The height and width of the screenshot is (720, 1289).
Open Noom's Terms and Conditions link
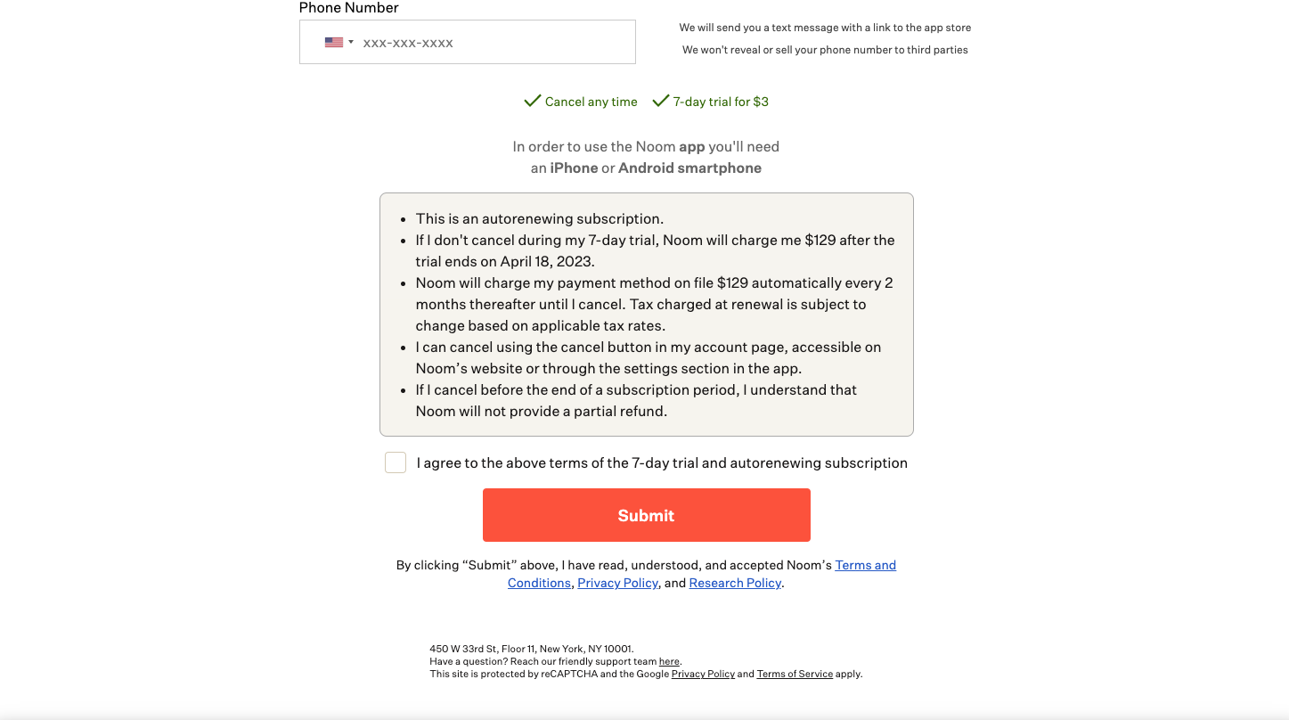point(865,565)
